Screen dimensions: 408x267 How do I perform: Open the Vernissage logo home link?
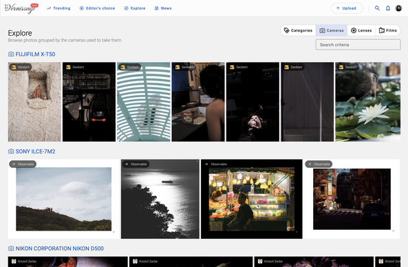tap(21, 8)
